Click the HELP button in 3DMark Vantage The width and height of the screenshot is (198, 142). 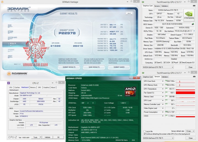pos(129,13)
